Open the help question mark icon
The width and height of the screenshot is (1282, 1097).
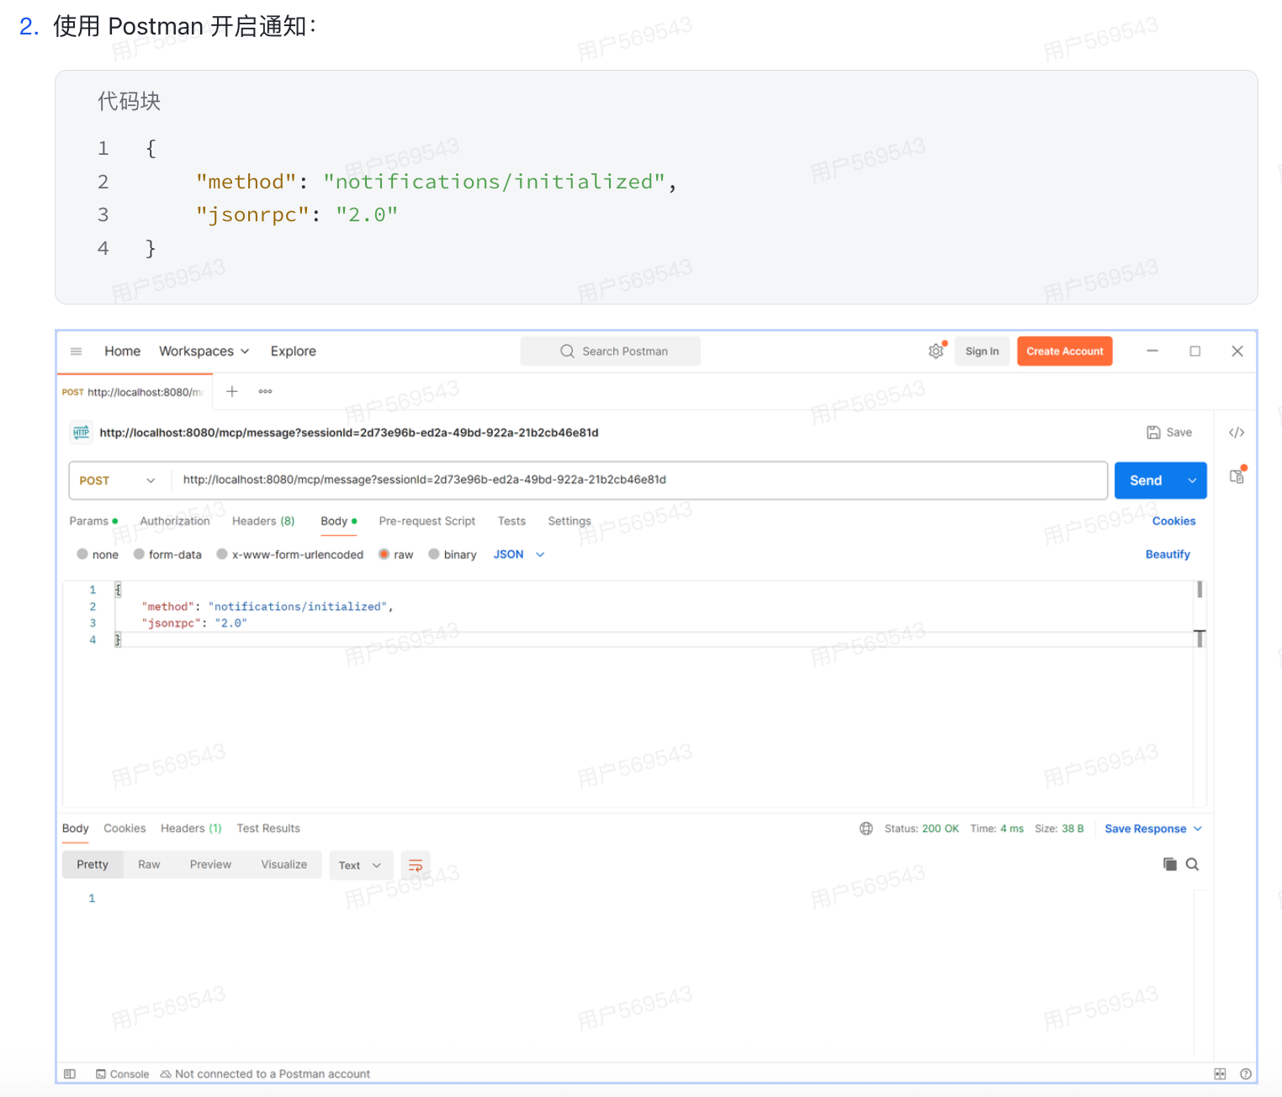[x=1246, y=1074]
